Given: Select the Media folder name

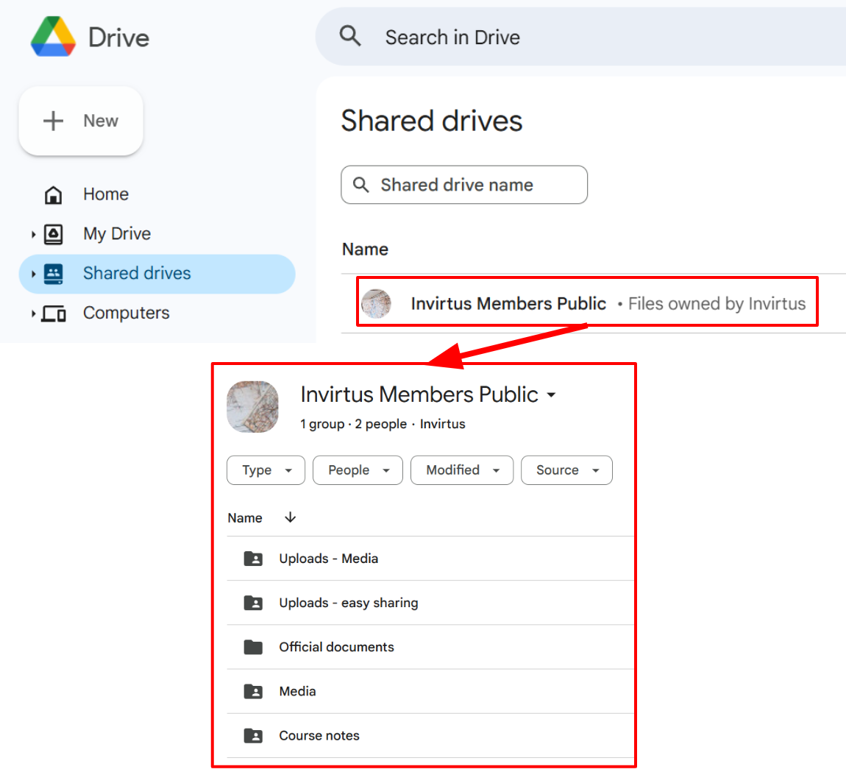Looking at the screenshot, I should [x=297, y=691].
